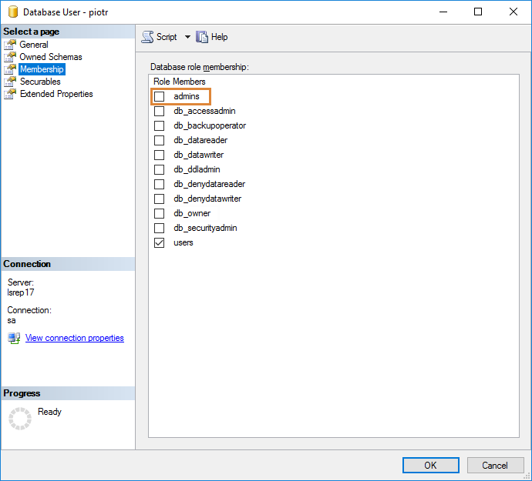
Task: Click the Extended Properties page icon
Action: coord(10,94)
